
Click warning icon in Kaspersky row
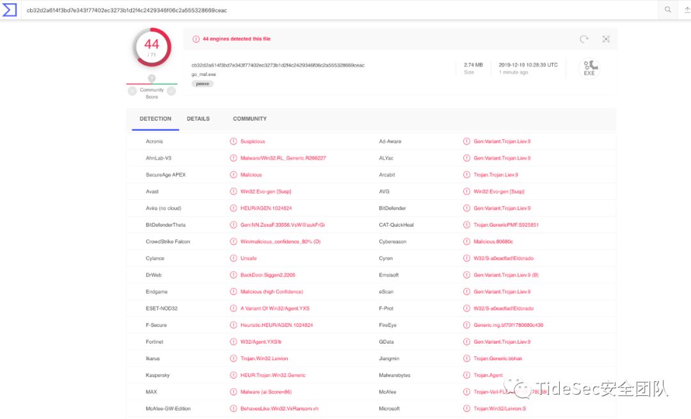(233, 375)
